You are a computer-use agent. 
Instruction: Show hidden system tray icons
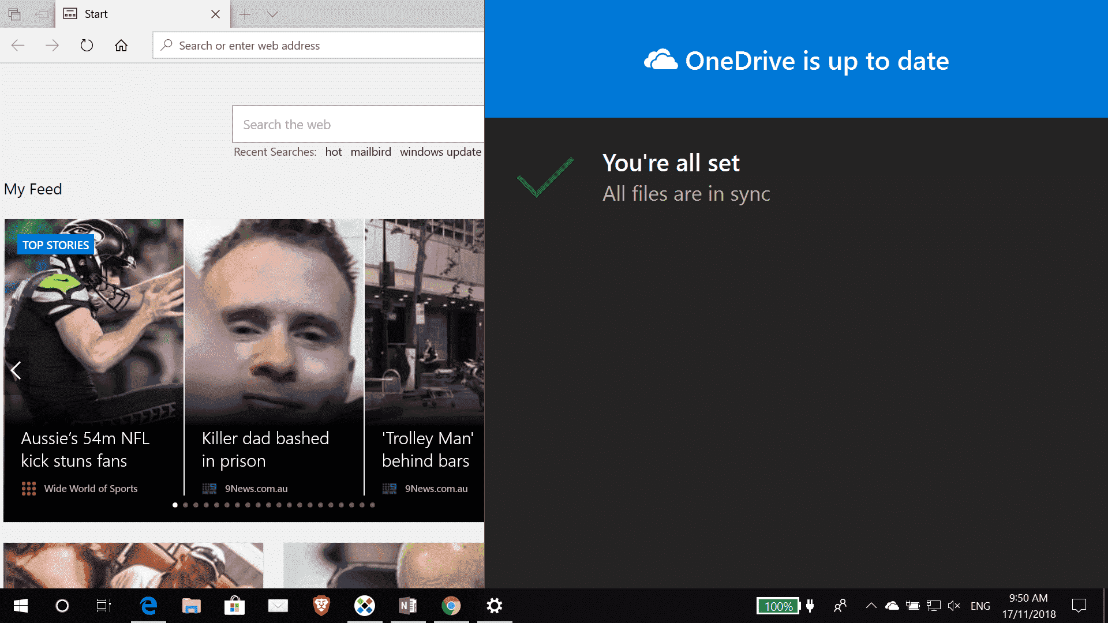871,606
